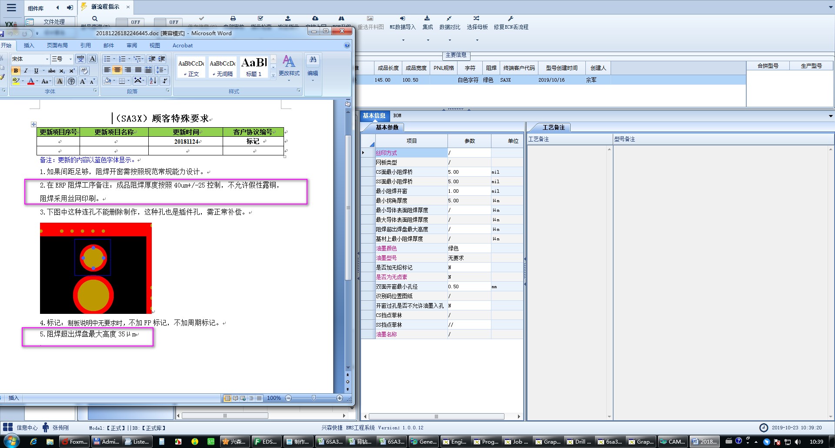Expand the bullet list style dropdown arrow
Viewport: 835px width, 448px height.
114,59
